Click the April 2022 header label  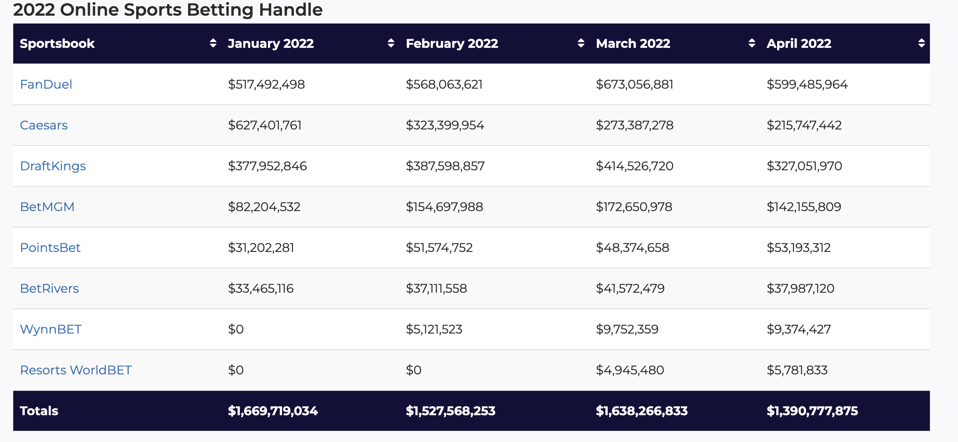799,44
